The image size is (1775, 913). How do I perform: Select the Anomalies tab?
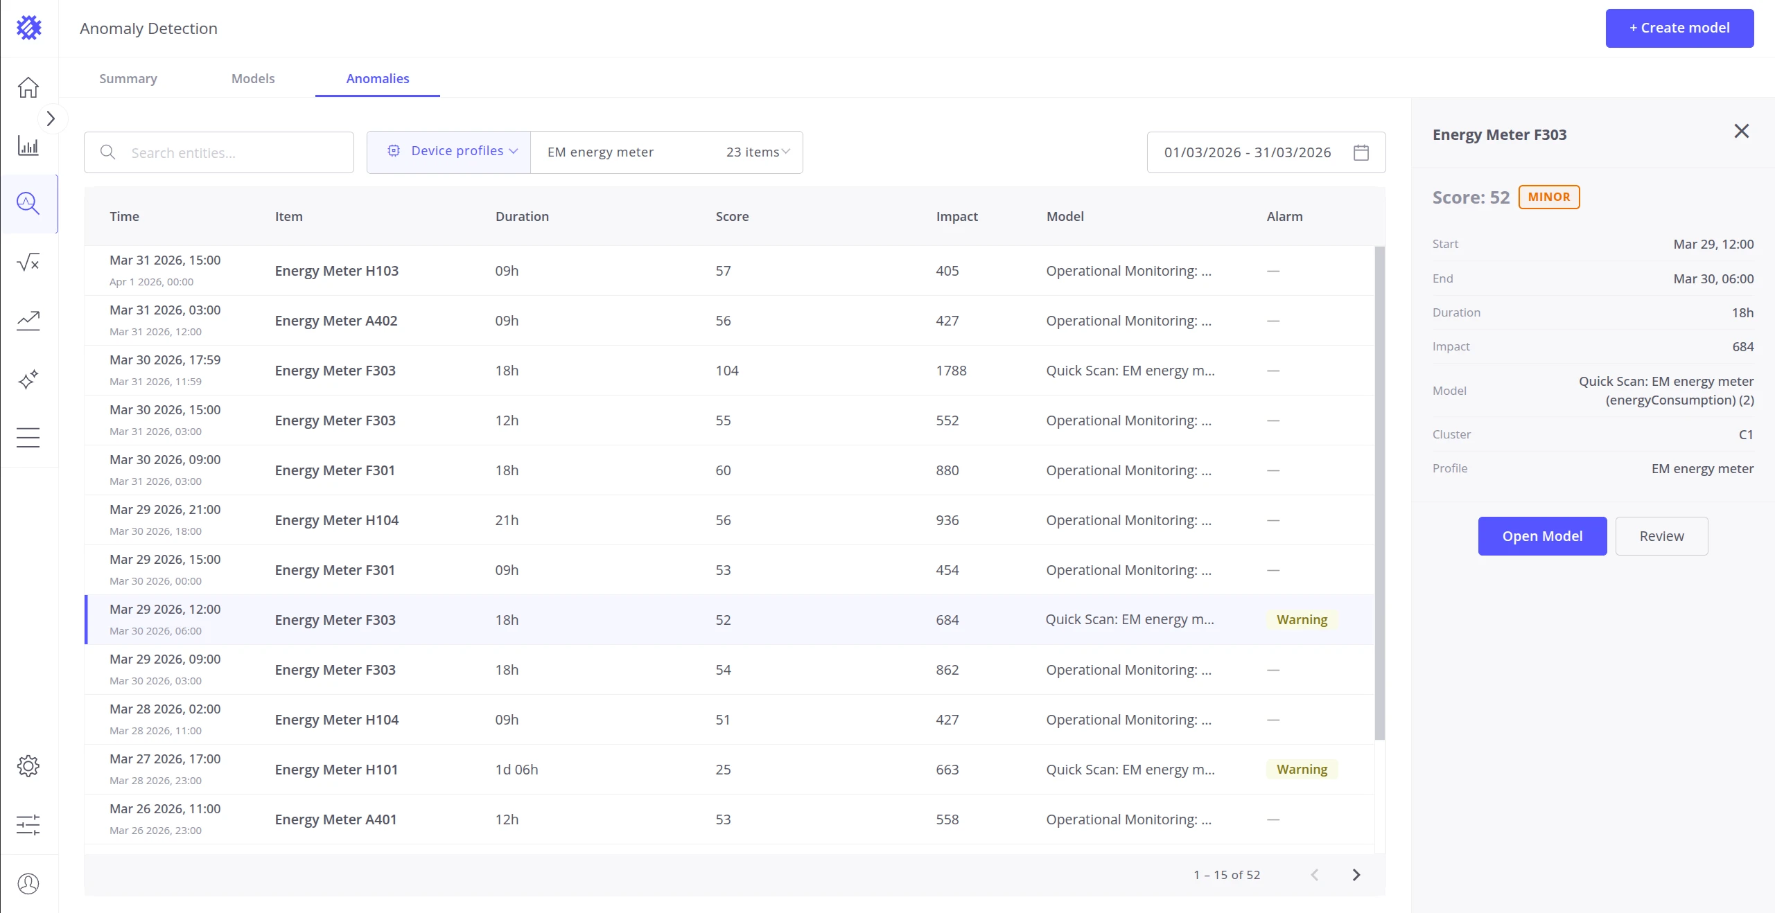pos(378,78)
